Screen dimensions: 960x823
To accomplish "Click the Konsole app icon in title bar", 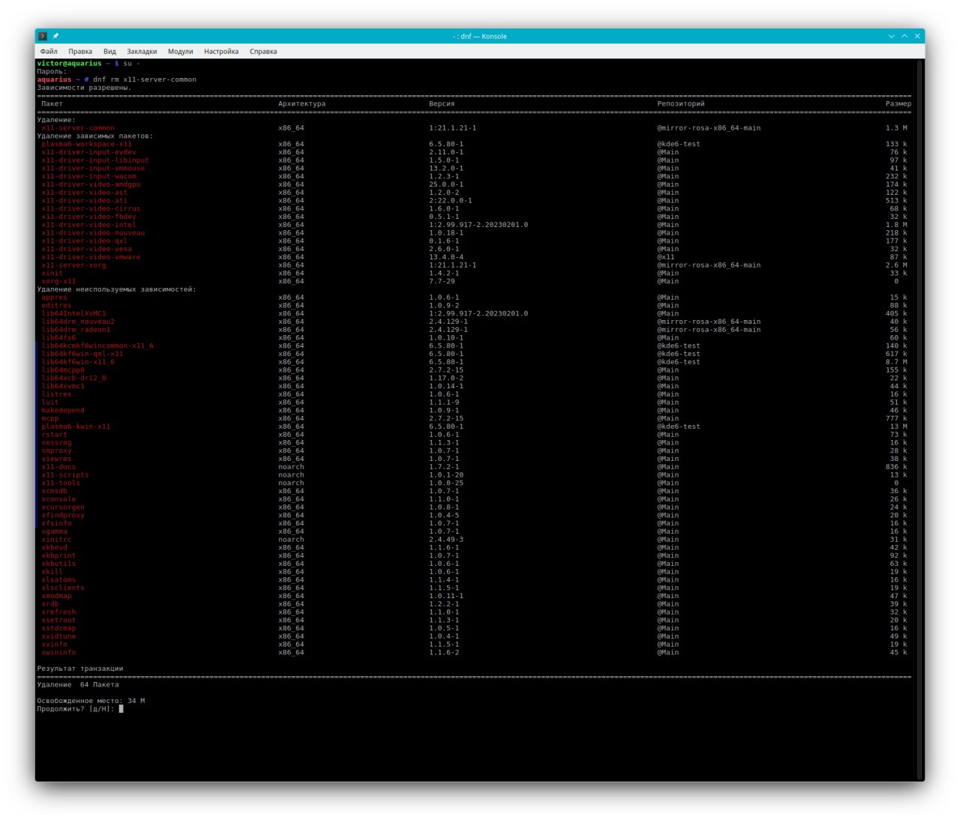I will tap(43, 36).
